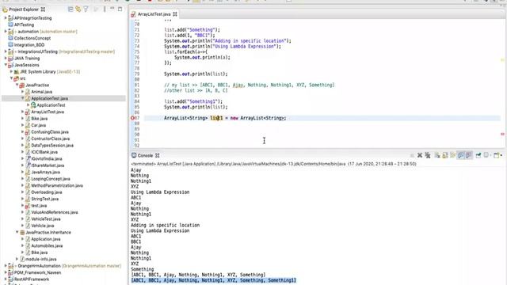Remove launch X icon in Console
The height and width of the screenshot is (285, 507).
point(420,155)
